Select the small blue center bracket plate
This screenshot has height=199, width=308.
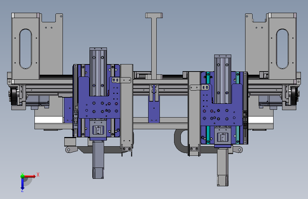(154, 111)
